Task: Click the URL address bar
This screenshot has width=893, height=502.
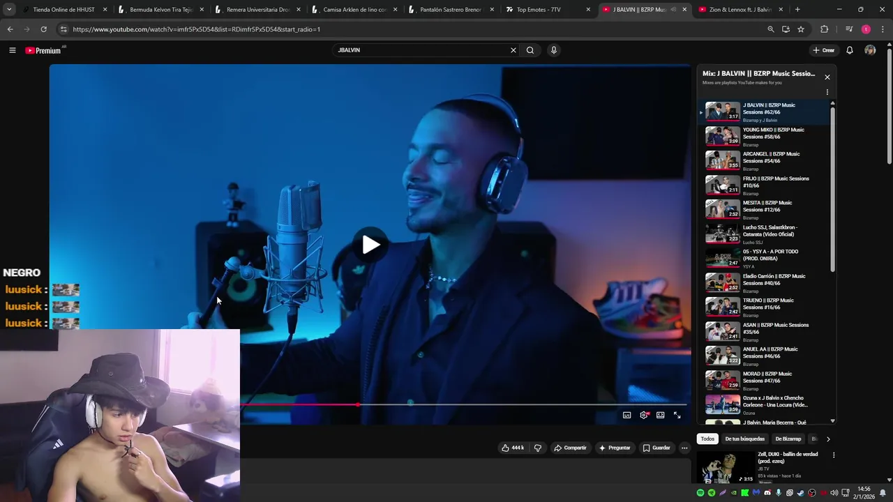Action: coord(412,29)
